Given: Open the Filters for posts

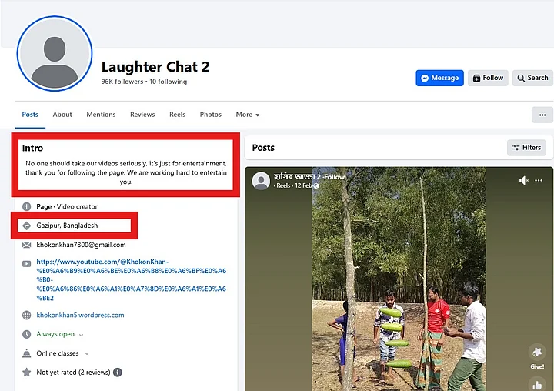Looking at the screenshot, I should point(526,148).
